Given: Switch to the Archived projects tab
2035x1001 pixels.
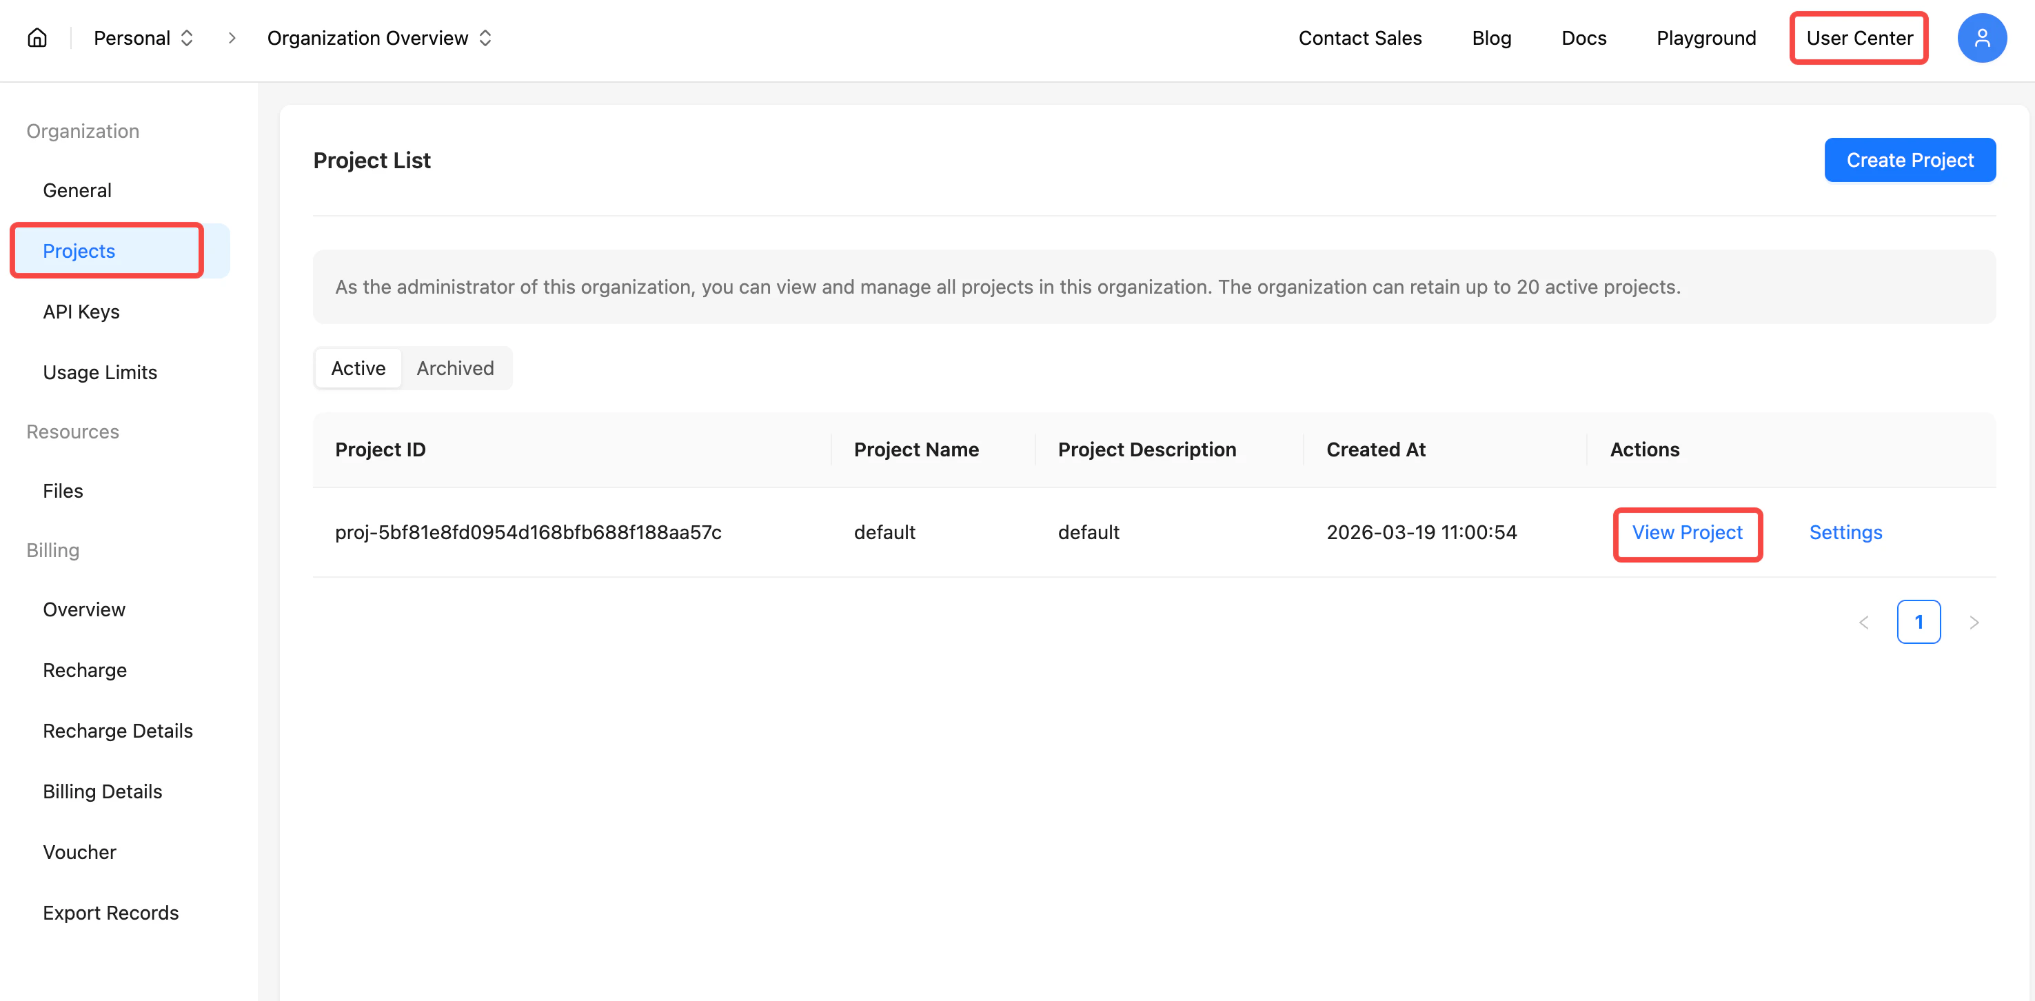Looking at the screenshot, I should (x=455, y=368).
